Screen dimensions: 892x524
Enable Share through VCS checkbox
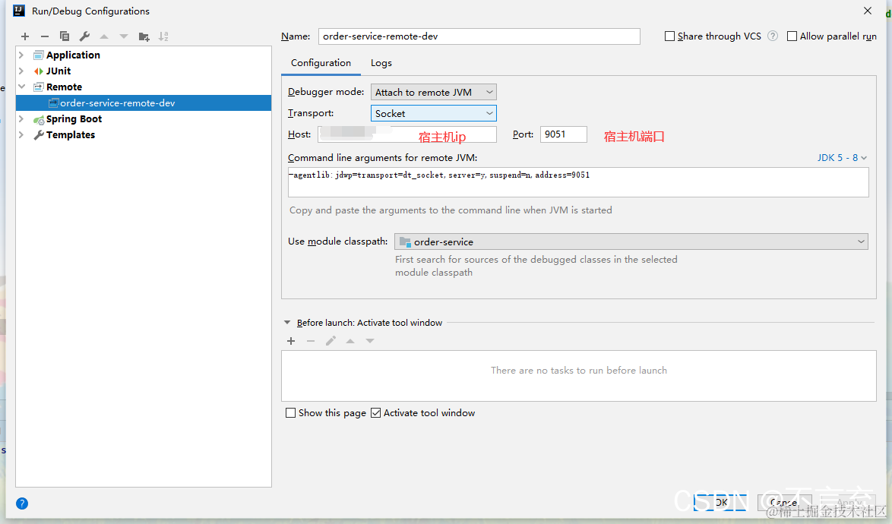click(670, 36)
